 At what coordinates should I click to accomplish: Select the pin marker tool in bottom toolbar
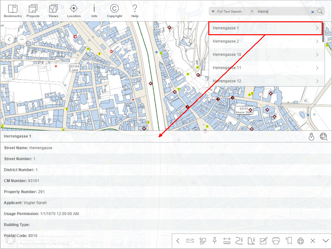point(214,241)
